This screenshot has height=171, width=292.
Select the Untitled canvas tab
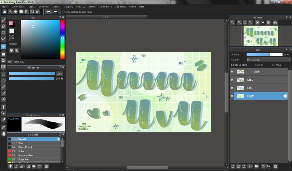[106, 17]
